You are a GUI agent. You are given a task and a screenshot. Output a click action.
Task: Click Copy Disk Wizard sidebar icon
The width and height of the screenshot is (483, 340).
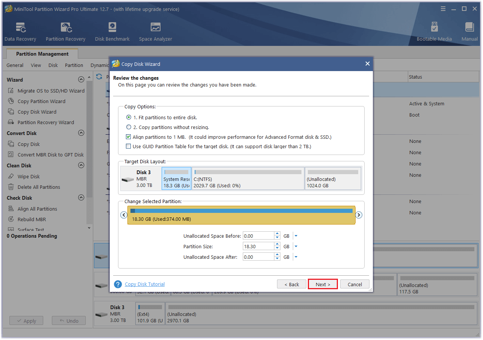coord(11,112)
